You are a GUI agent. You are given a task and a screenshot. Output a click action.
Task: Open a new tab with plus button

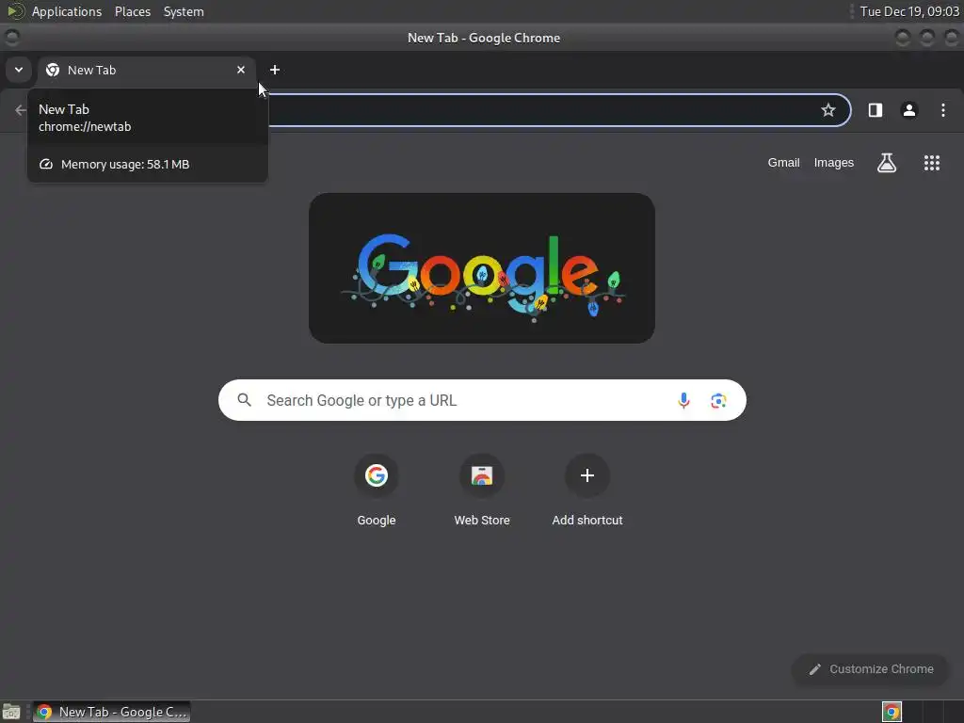tap(275, 70)
